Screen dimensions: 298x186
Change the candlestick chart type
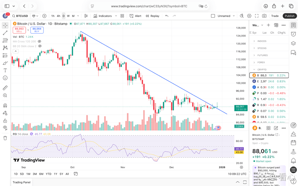(86, 16)
